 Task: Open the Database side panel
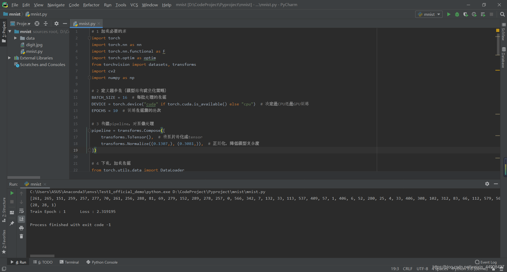tap(504, 58)
